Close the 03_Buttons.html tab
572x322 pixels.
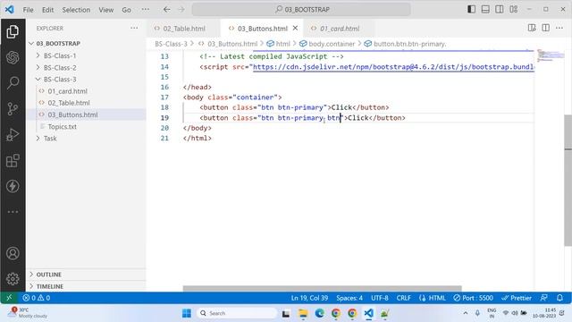296,28
